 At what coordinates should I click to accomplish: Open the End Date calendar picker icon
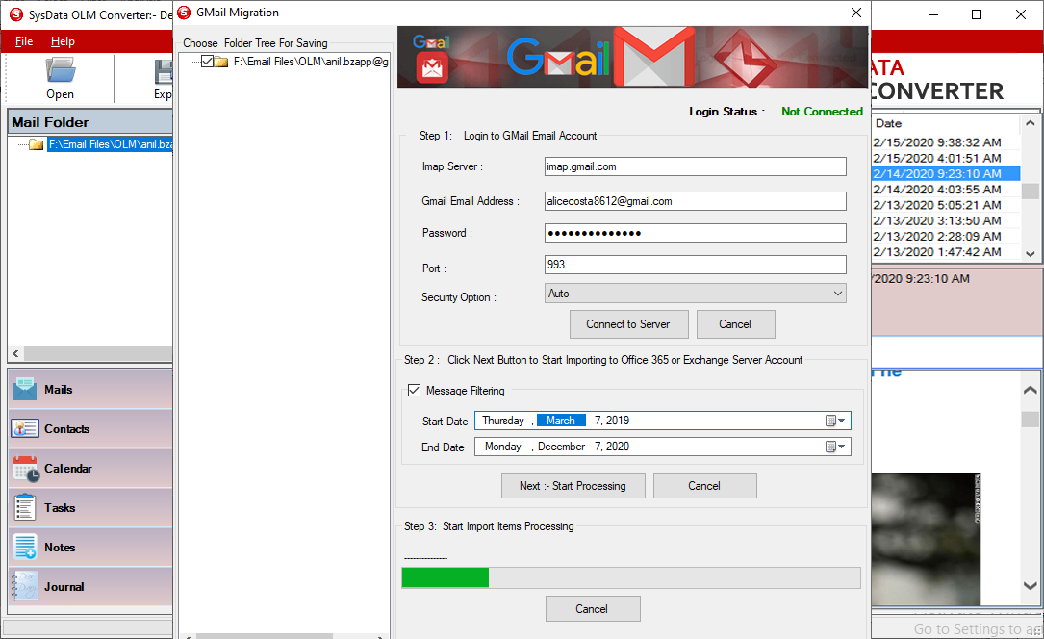coord(835,447)
